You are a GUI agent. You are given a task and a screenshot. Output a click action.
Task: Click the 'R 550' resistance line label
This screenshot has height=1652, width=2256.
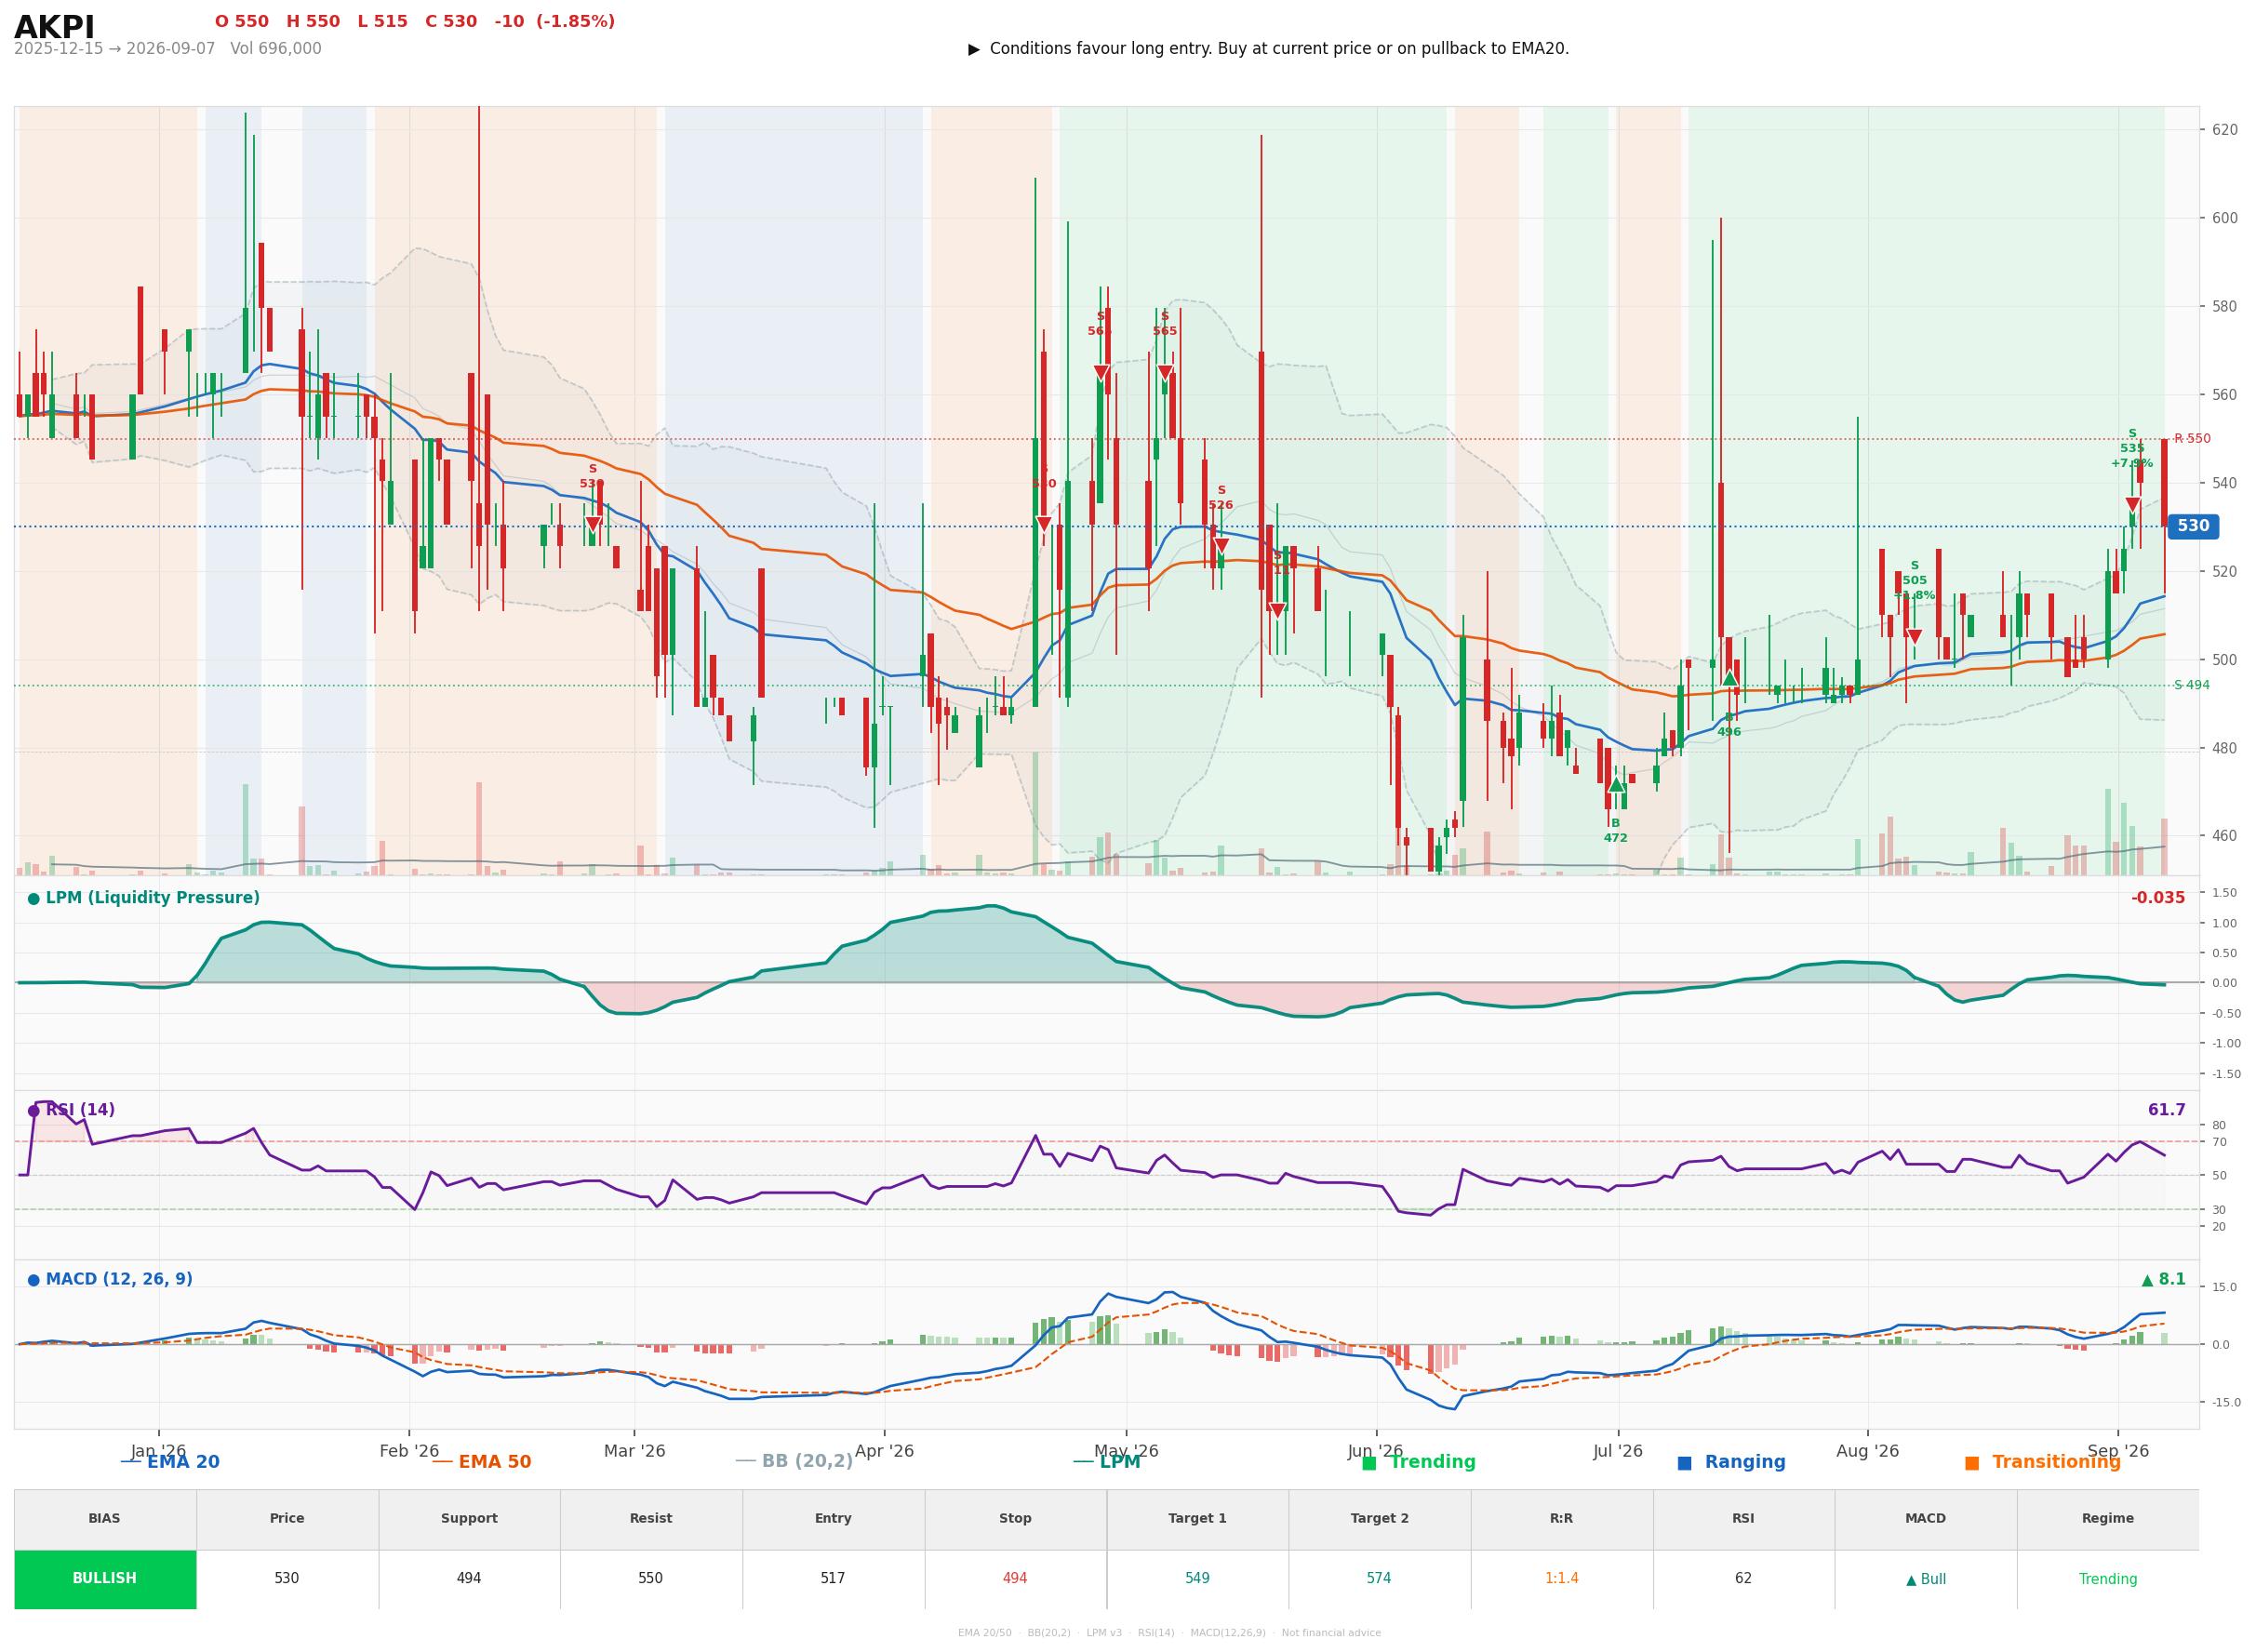[x=2192, y=439]
